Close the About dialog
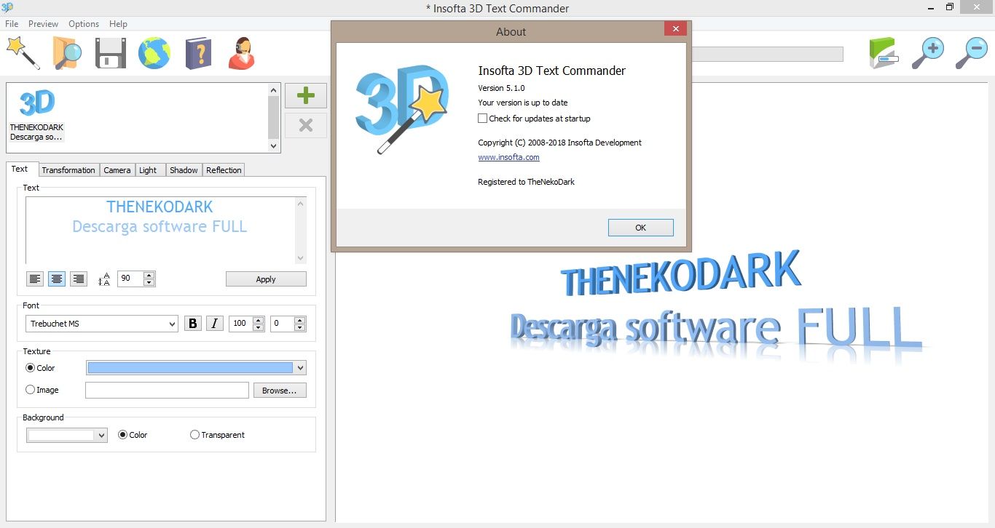The width and height of the screenshot is (995, 528). [x=676, y=29]
